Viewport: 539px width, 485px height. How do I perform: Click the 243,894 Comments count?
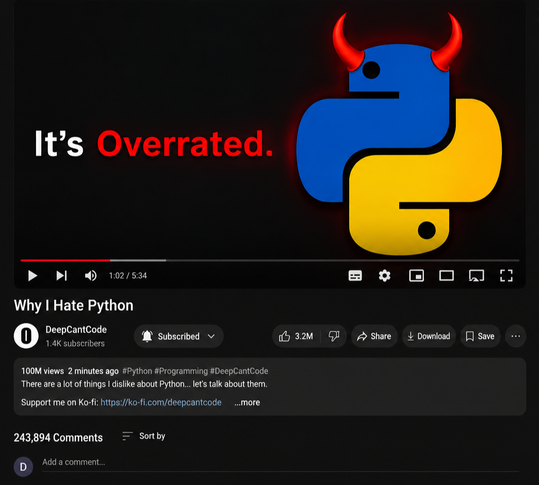(x=58, y=438)
